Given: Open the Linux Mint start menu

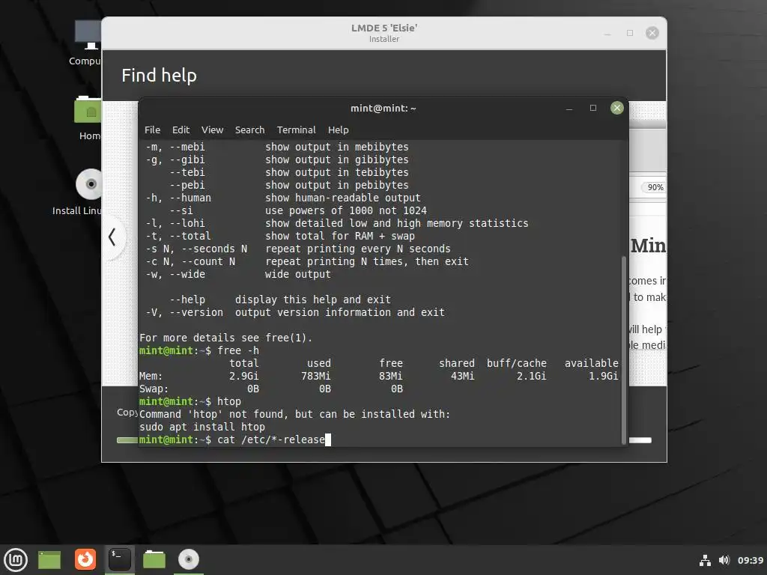Looking at the screenshot, I should 16,559.
